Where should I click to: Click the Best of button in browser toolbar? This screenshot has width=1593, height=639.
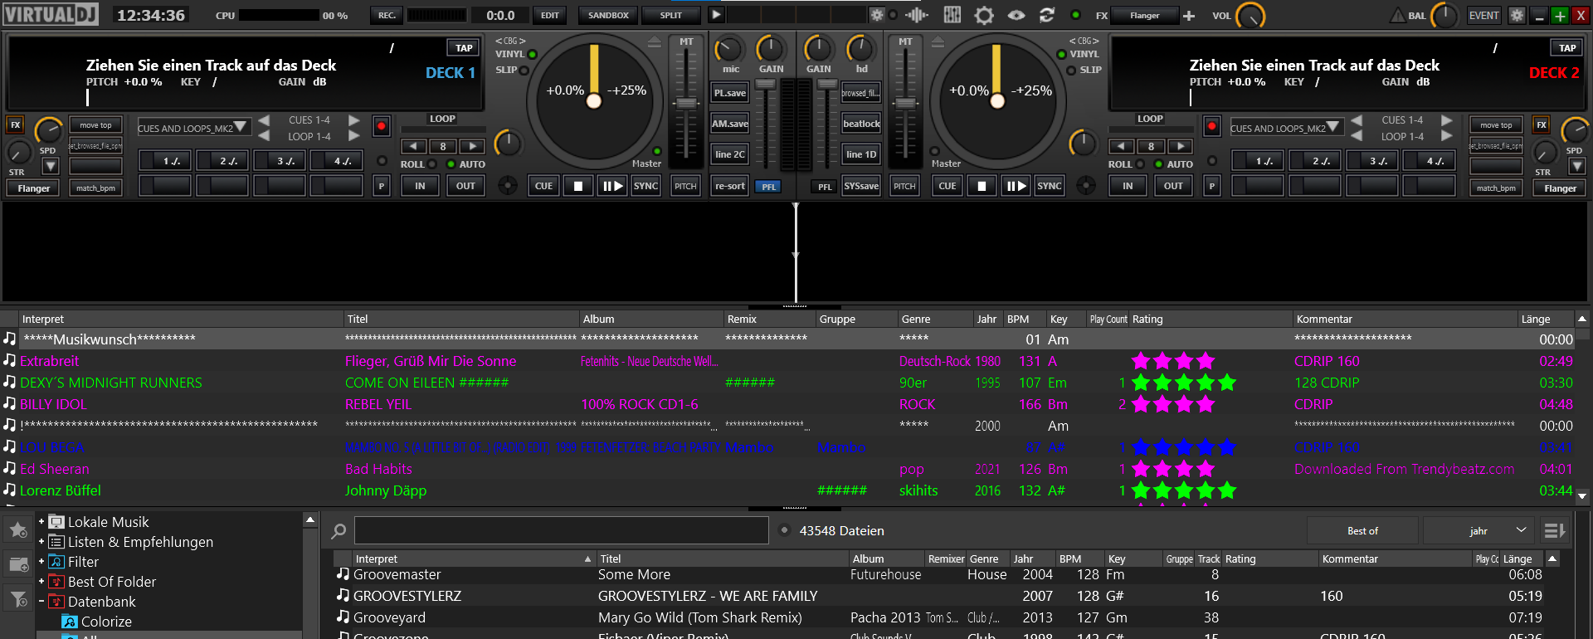pos(1362,530)
